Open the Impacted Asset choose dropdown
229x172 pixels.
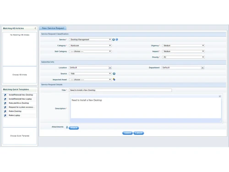(90, 80)
